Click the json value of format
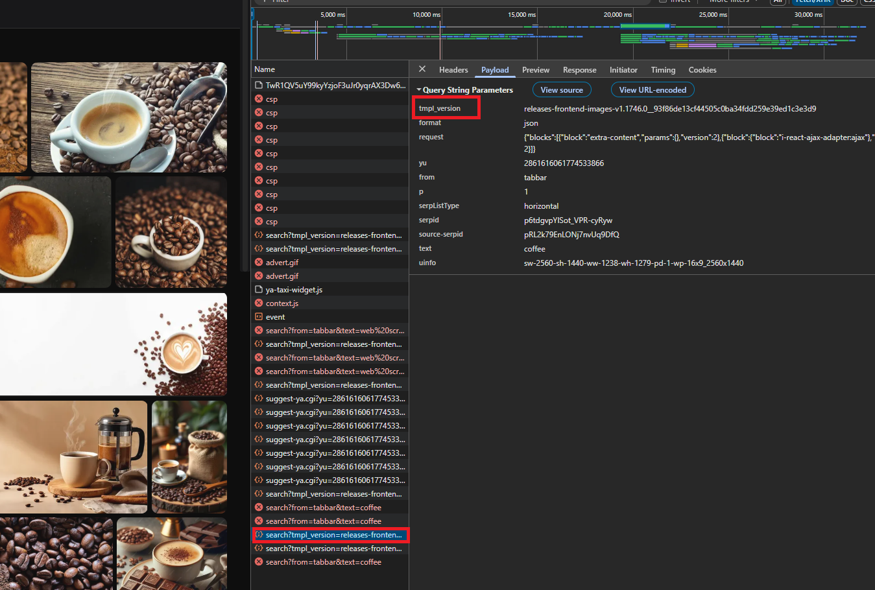 pos(531,123)
